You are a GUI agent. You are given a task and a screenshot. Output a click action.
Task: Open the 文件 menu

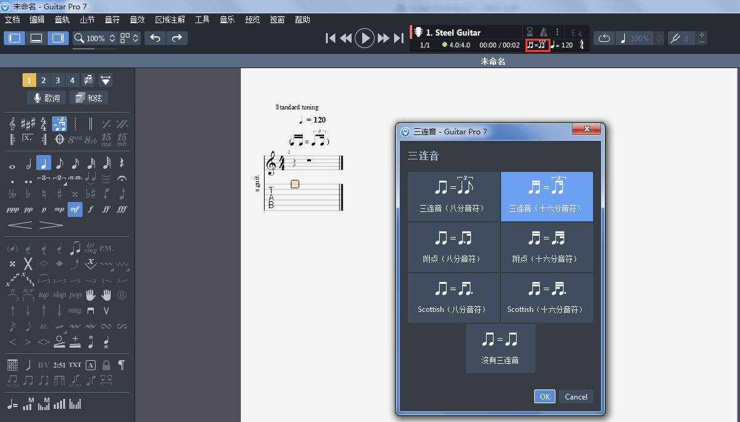pyautogui.click(x=11, y=19)
